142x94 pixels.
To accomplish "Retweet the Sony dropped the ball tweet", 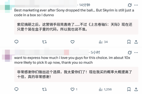I will [44, 42].
